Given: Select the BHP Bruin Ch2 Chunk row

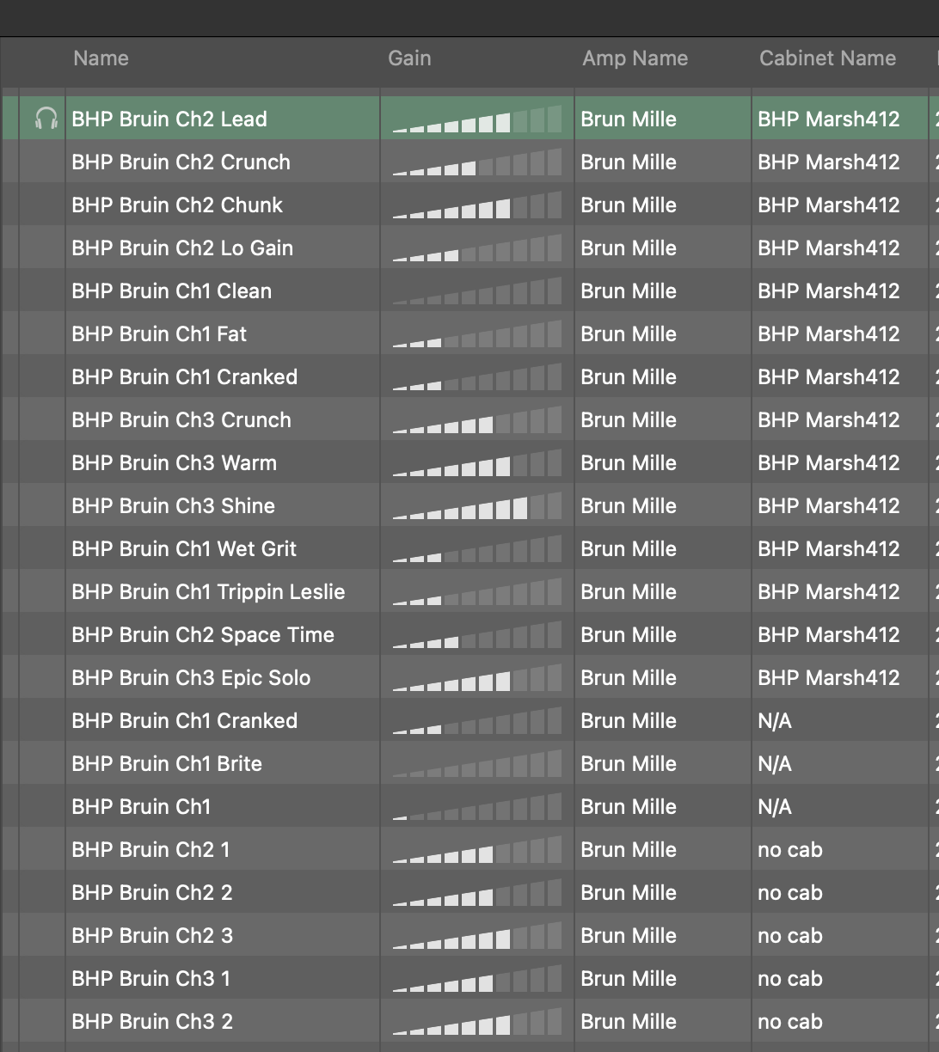Looking at the screenshot, I should point(177,205).
